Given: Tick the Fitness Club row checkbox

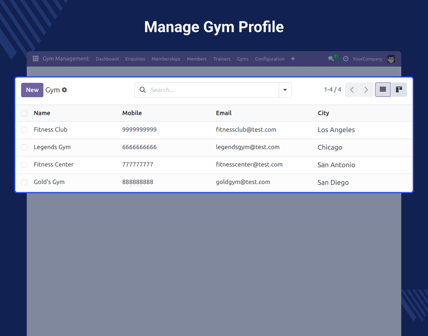Looking at the screenshot, I should click(24, 130).
